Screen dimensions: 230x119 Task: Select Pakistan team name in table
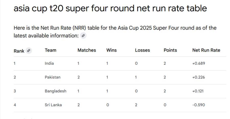[52, 77]
